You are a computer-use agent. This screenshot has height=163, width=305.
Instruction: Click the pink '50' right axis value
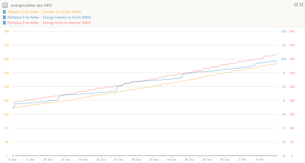click(292, 142)
